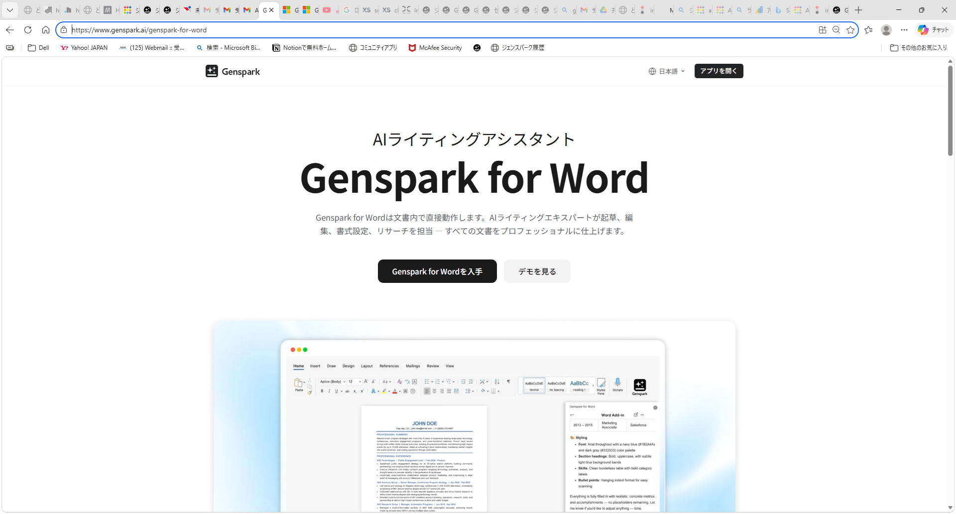Add page to favorites using the star icon
This screenshot has width=956, height=514.
pyautogui.click(x=851, y=30)
